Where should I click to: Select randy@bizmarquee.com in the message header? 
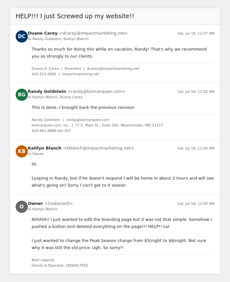coord(96,92)
